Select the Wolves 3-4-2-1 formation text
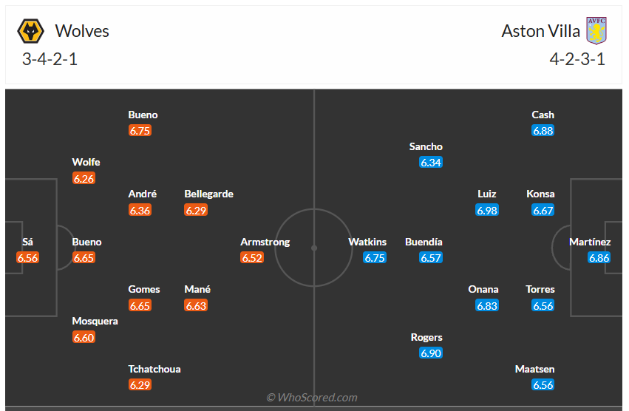The height and width of the screenshot is (411, 629). [x=50, y=60]
